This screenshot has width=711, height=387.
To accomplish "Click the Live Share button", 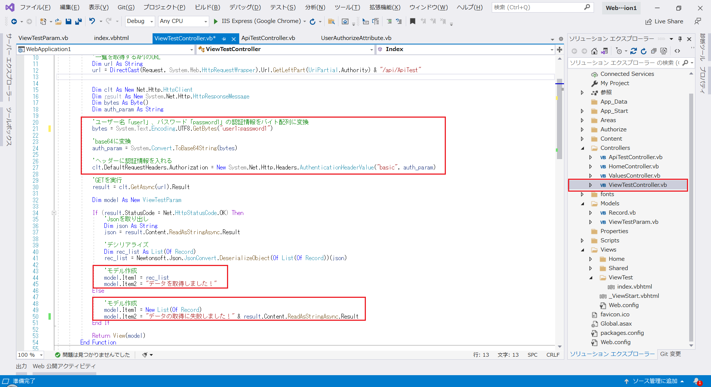I will (x=664, y=21).
